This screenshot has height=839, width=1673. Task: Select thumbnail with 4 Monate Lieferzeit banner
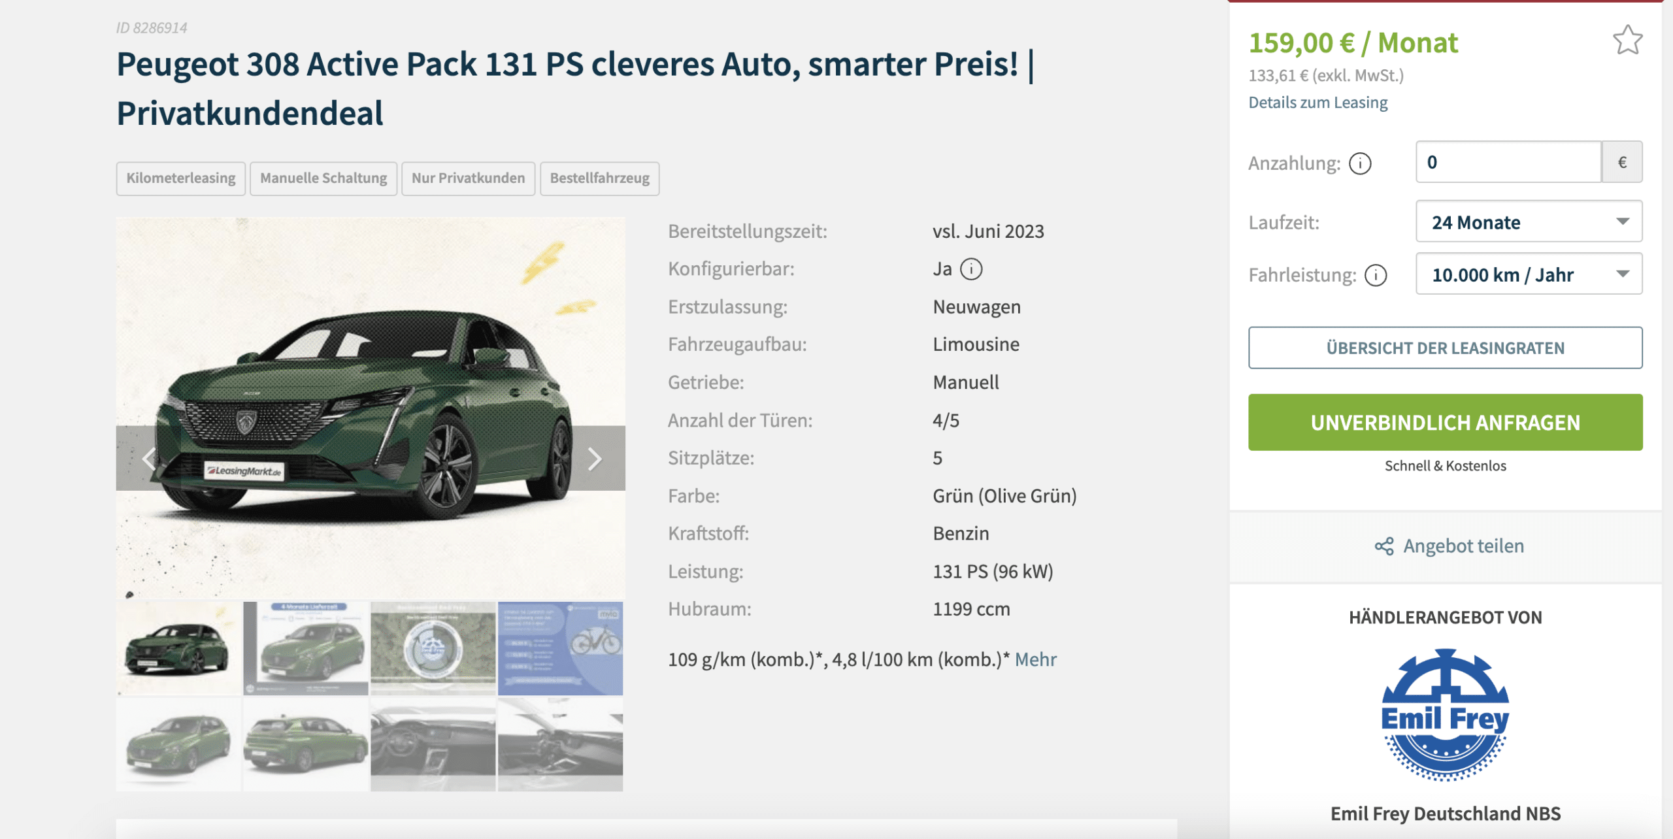tap(306, 648)
